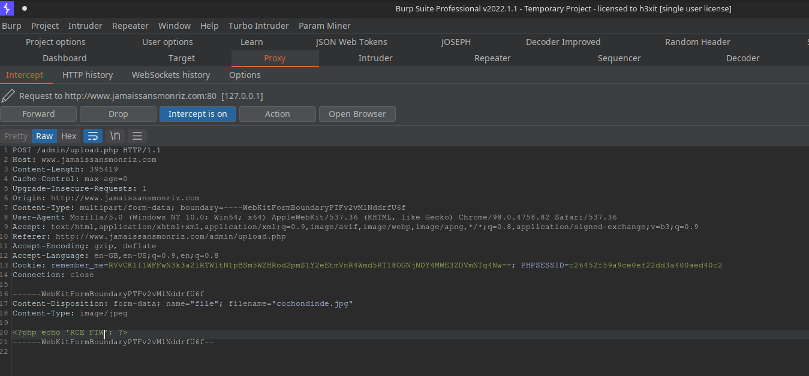809x376 pixels.
Task: Open the hamburger menu in the message editor
Action: click(x=137, y=136)
